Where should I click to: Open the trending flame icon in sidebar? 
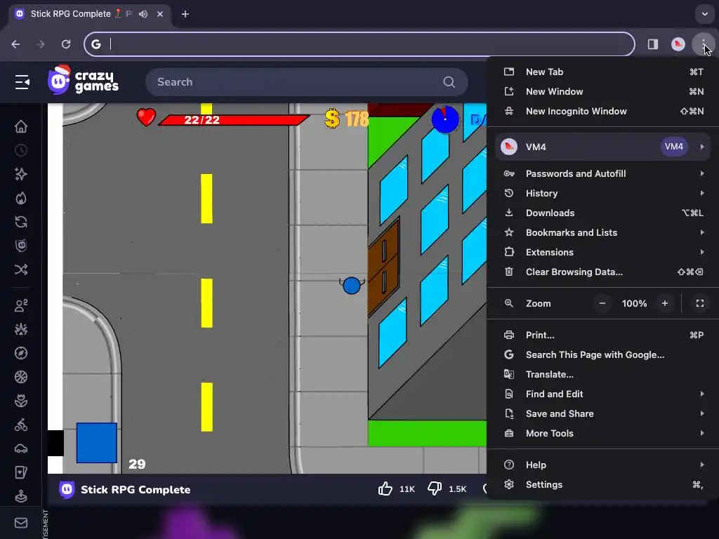20,198
